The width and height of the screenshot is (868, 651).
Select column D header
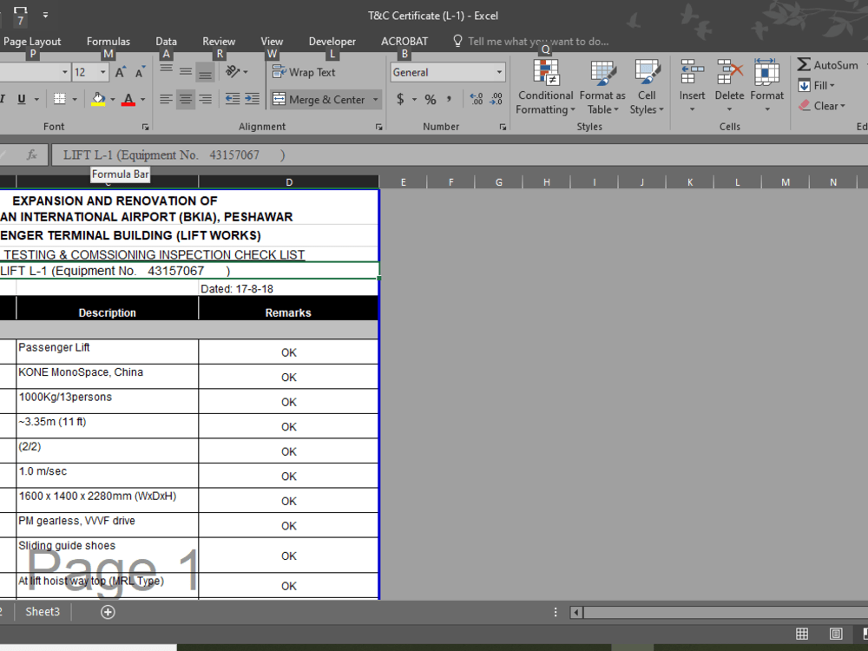pos(289,182)
